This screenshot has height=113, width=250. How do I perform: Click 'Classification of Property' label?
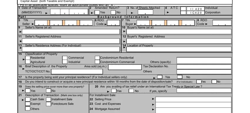coord(41,54)
